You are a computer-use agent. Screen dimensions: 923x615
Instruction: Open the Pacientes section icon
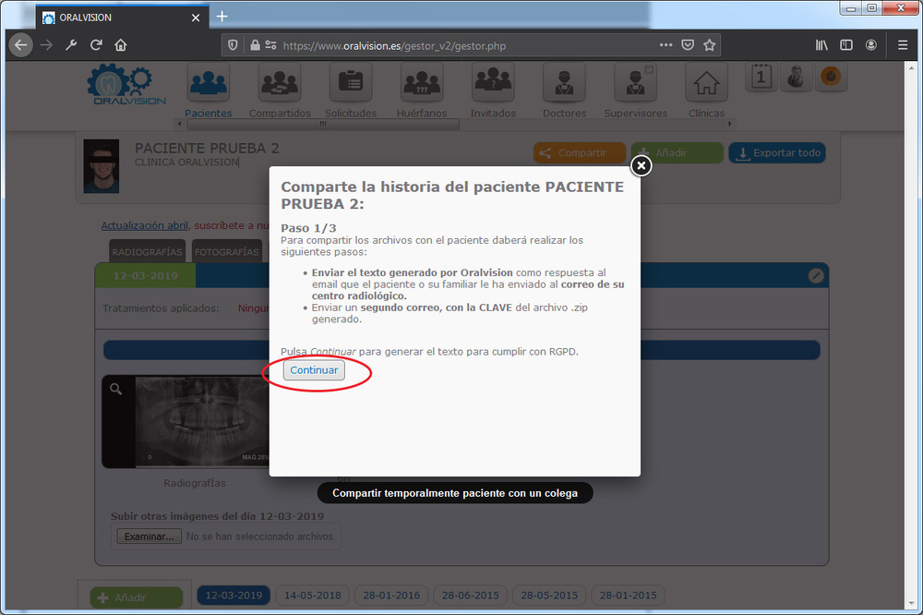click(x=209, y=84)
